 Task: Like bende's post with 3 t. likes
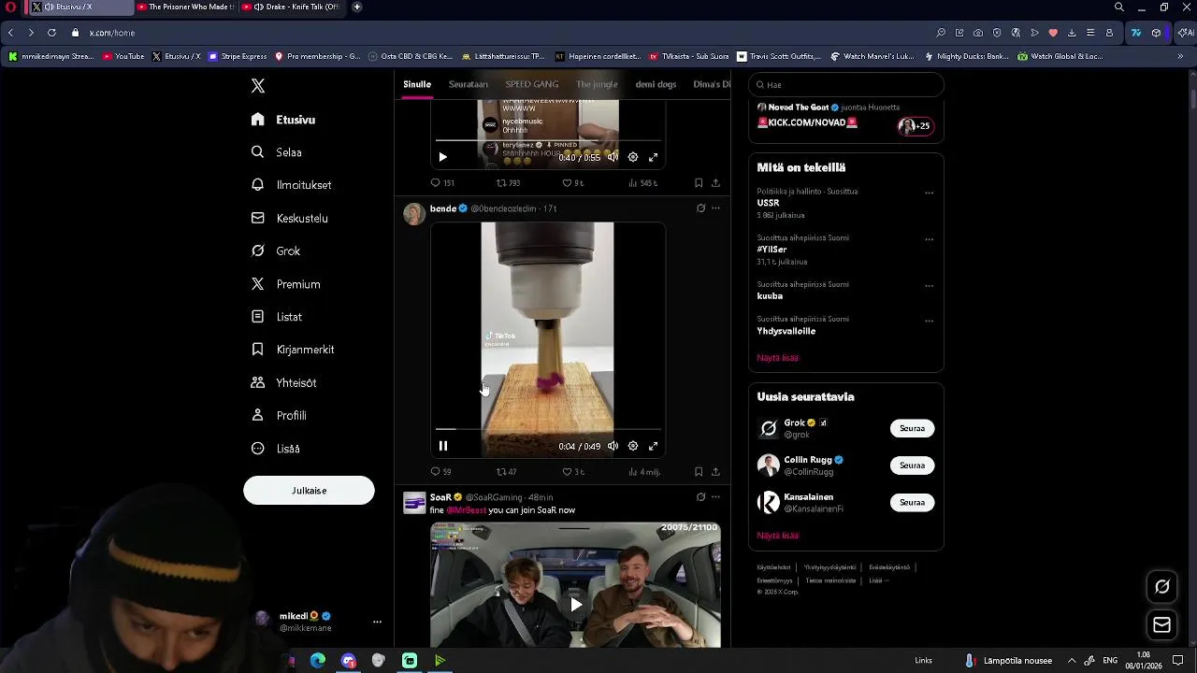tap(573, 472)
